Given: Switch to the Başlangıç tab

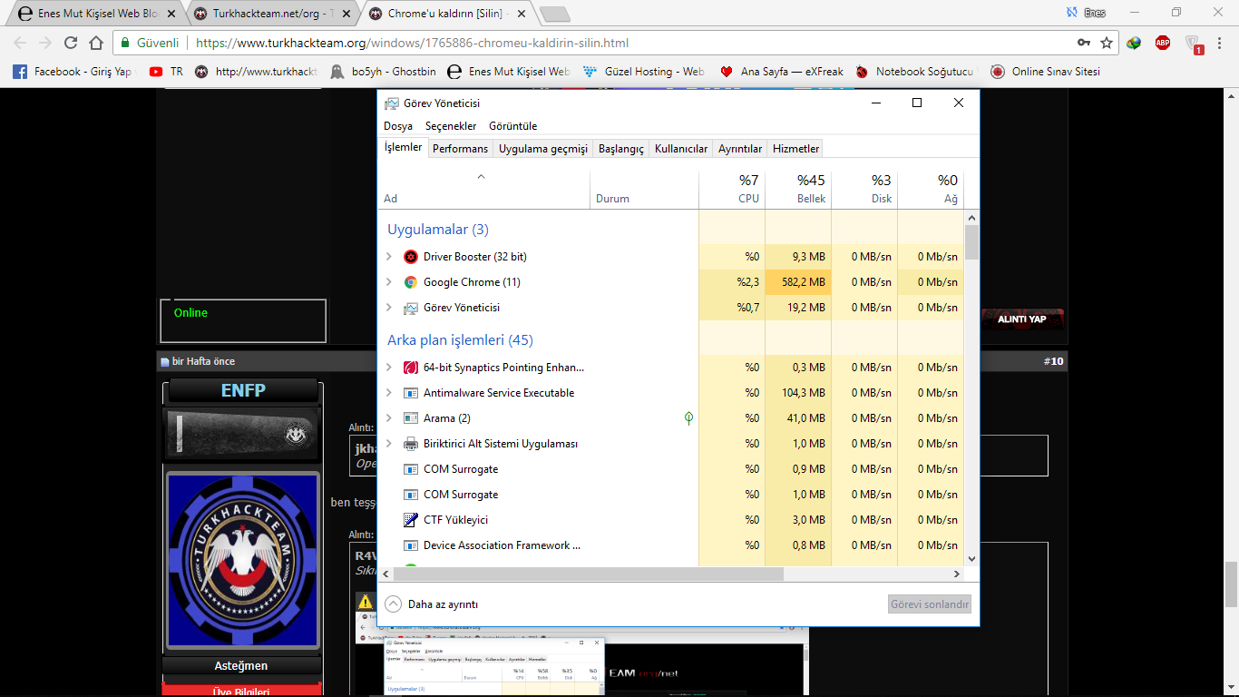Looking at the screenshot, I should coord(621,149).
